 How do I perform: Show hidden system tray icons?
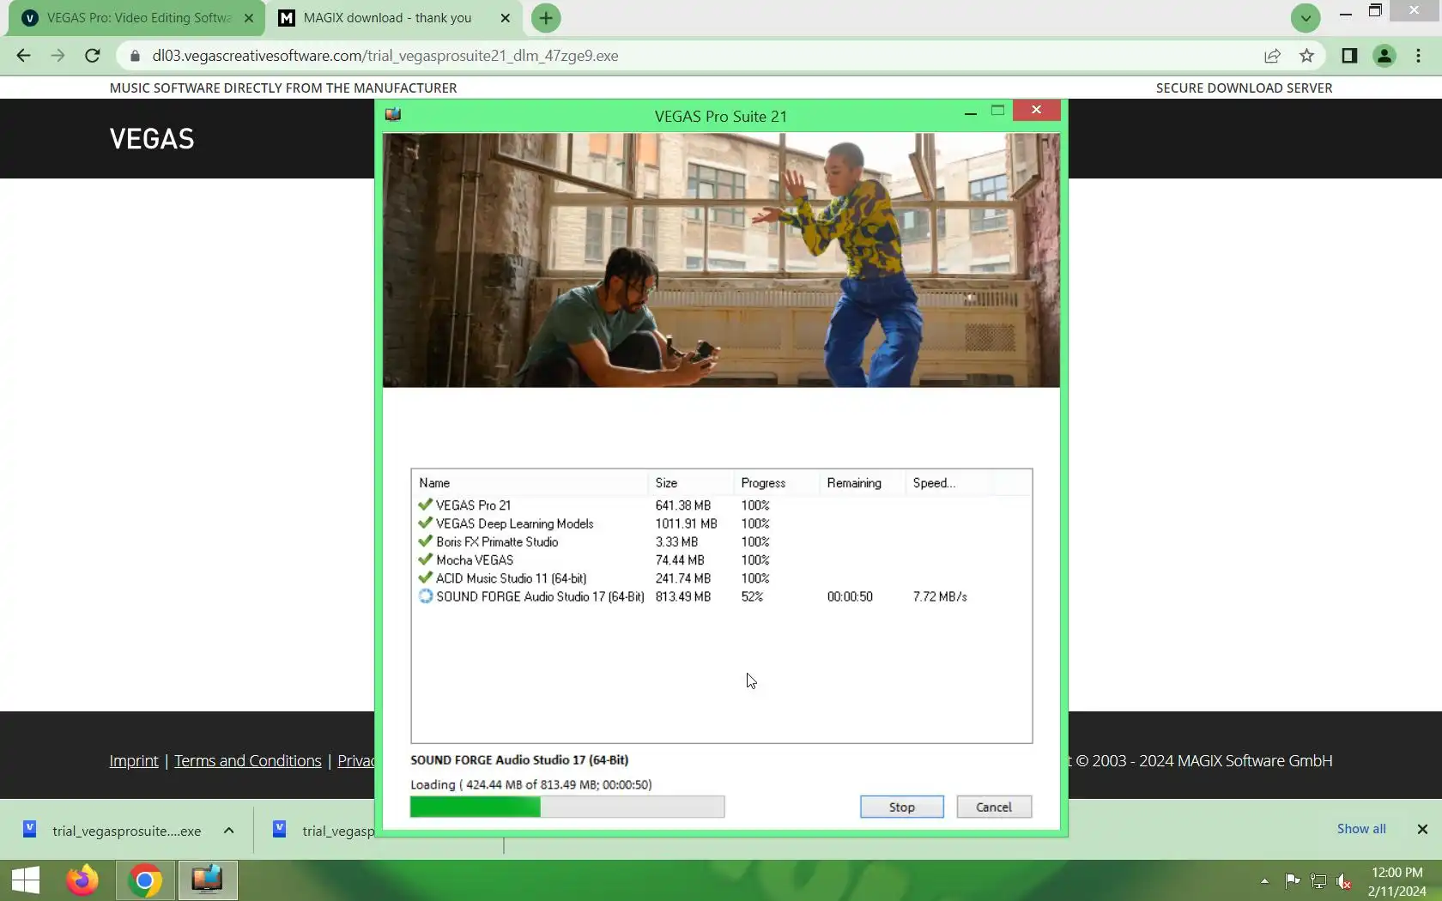point(1264,881)
